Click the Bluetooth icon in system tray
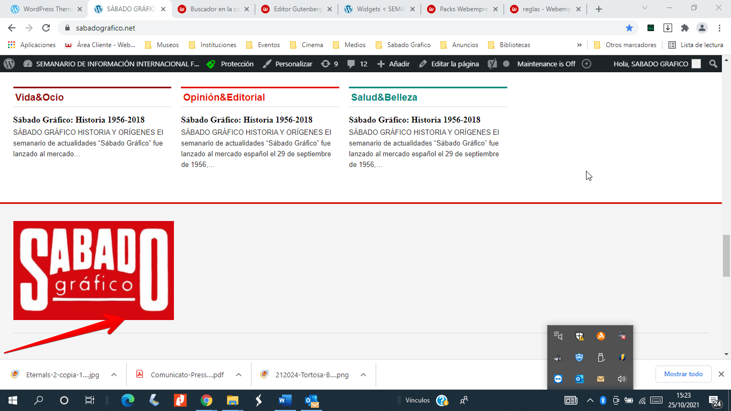The height and width of the screenshot is (411, 731). tap(603, 400)
